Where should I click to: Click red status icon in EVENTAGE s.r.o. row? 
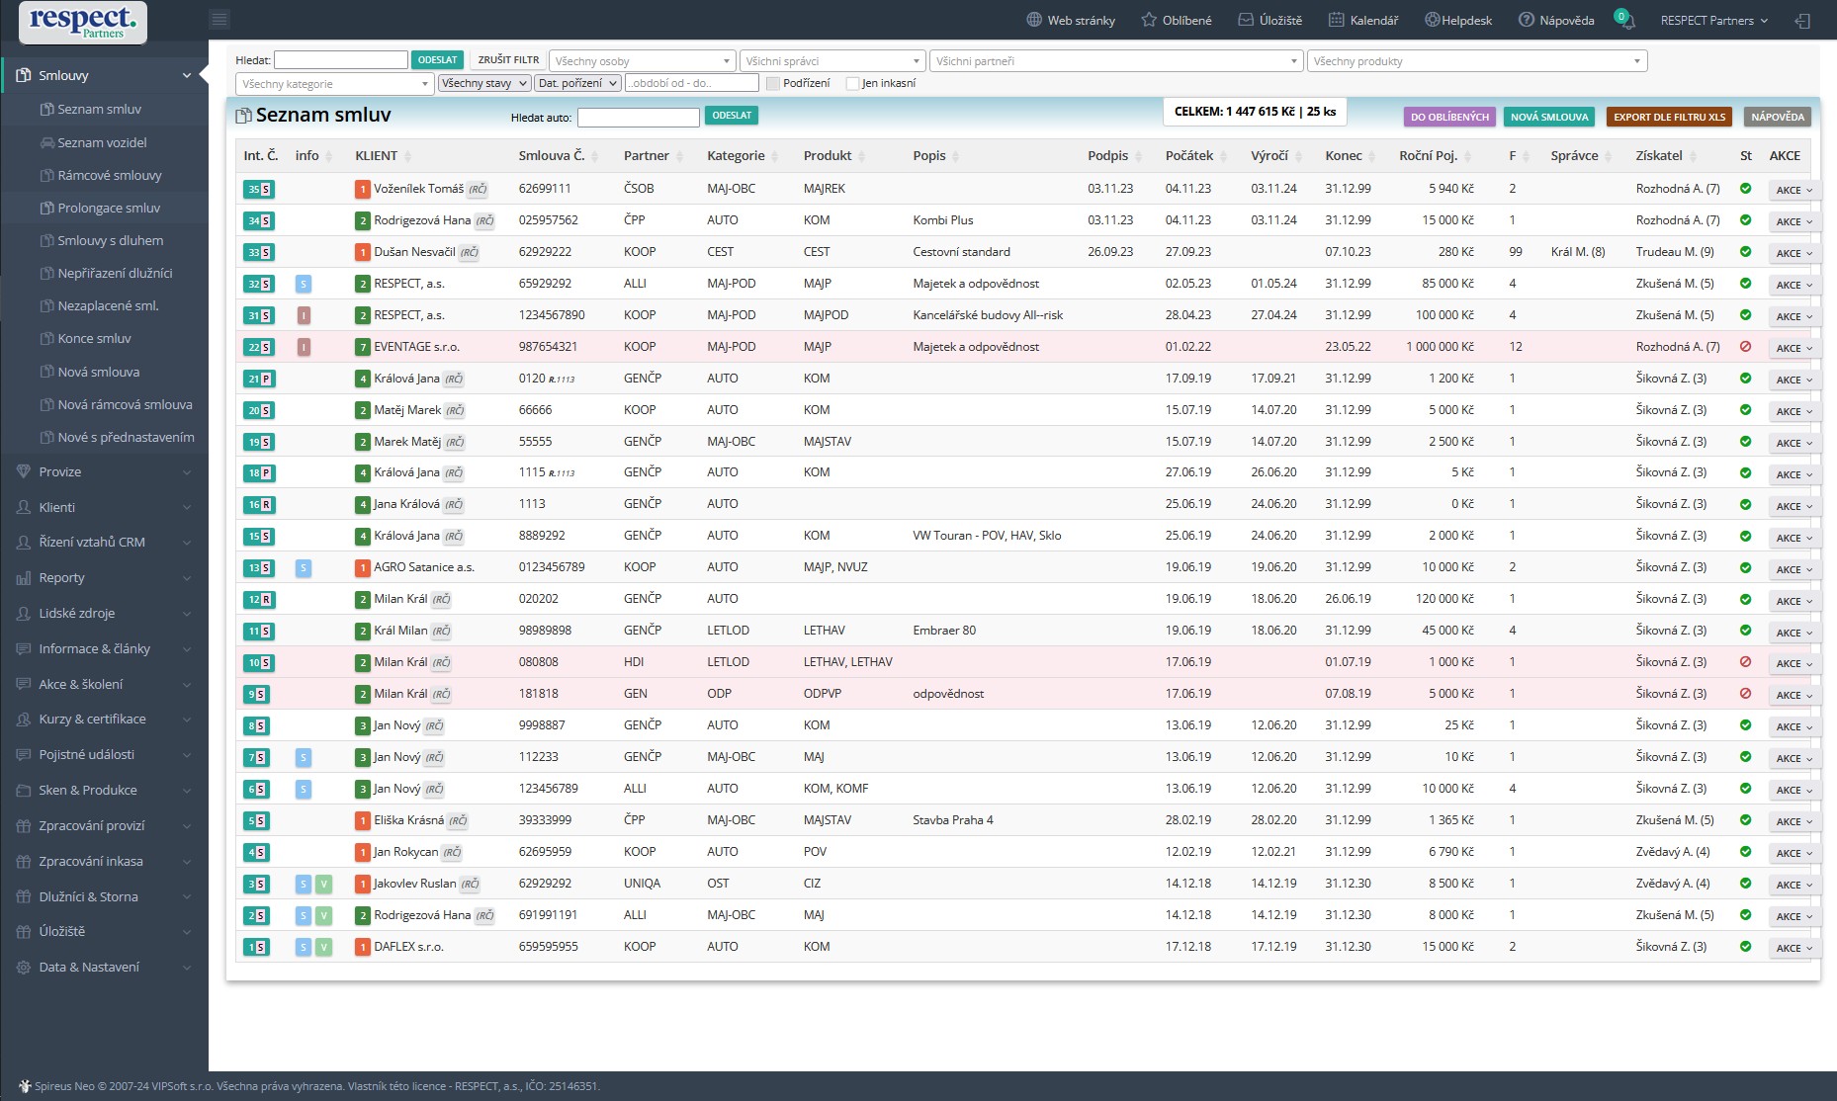[1745, 347]
